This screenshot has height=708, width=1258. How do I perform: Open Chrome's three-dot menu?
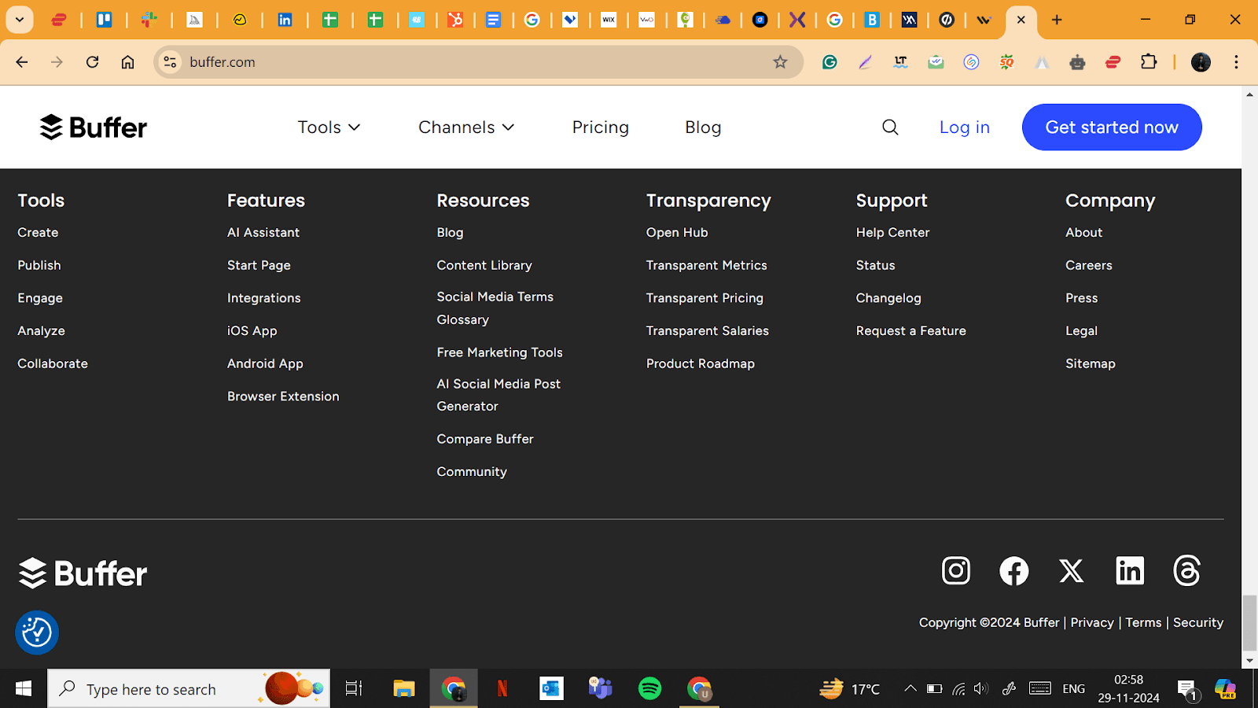[x=1236, y=62]
